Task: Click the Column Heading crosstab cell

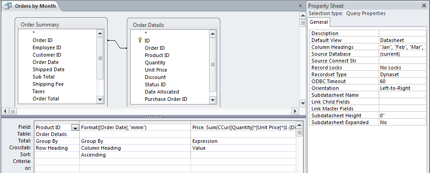Action: click(x=135, y=148)
